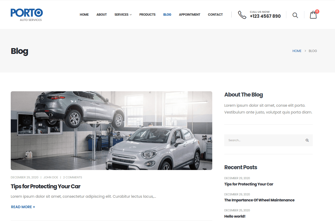Image resolution: width=335 pixels, height=221 pixels.
Task: View the 2 Comments link
Action: coord(72,177)
